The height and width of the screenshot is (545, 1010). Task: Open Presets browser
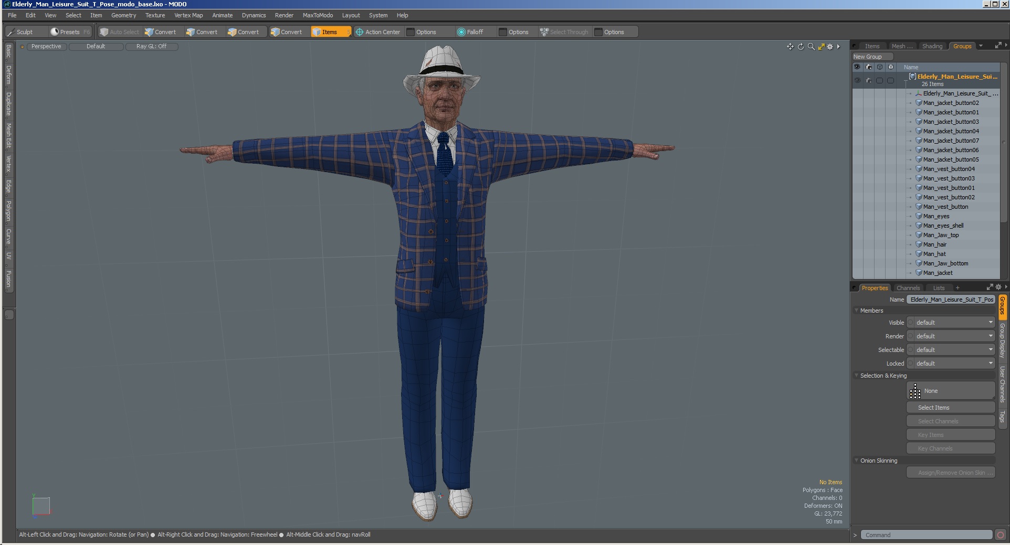[x=70, y=32]
